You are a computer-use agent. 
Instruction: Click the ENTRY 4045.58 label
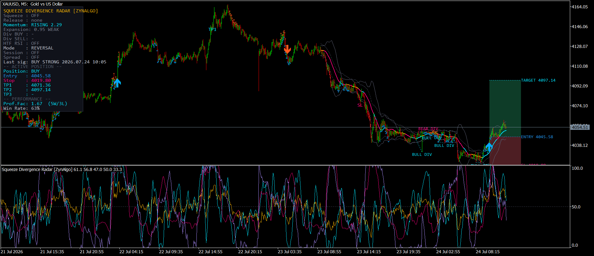(537, 137)
